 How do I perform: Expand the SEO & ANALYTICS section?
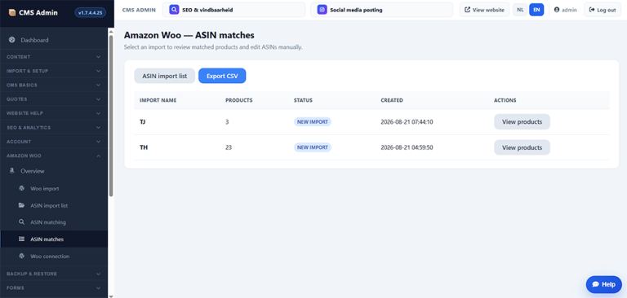coord(54,127)
